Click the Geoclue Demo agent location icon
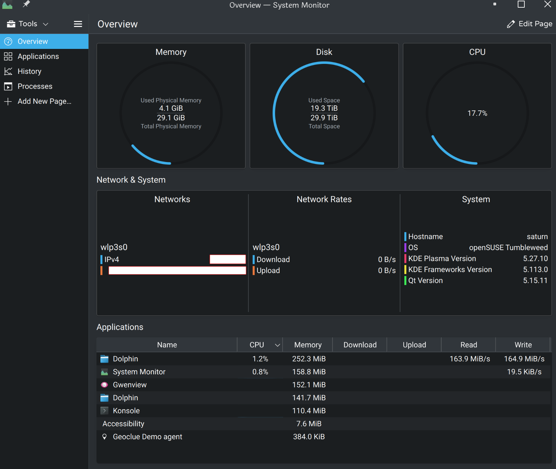Image resolution: width=556 pixels, height=469 pixels. tap(104, 437)
